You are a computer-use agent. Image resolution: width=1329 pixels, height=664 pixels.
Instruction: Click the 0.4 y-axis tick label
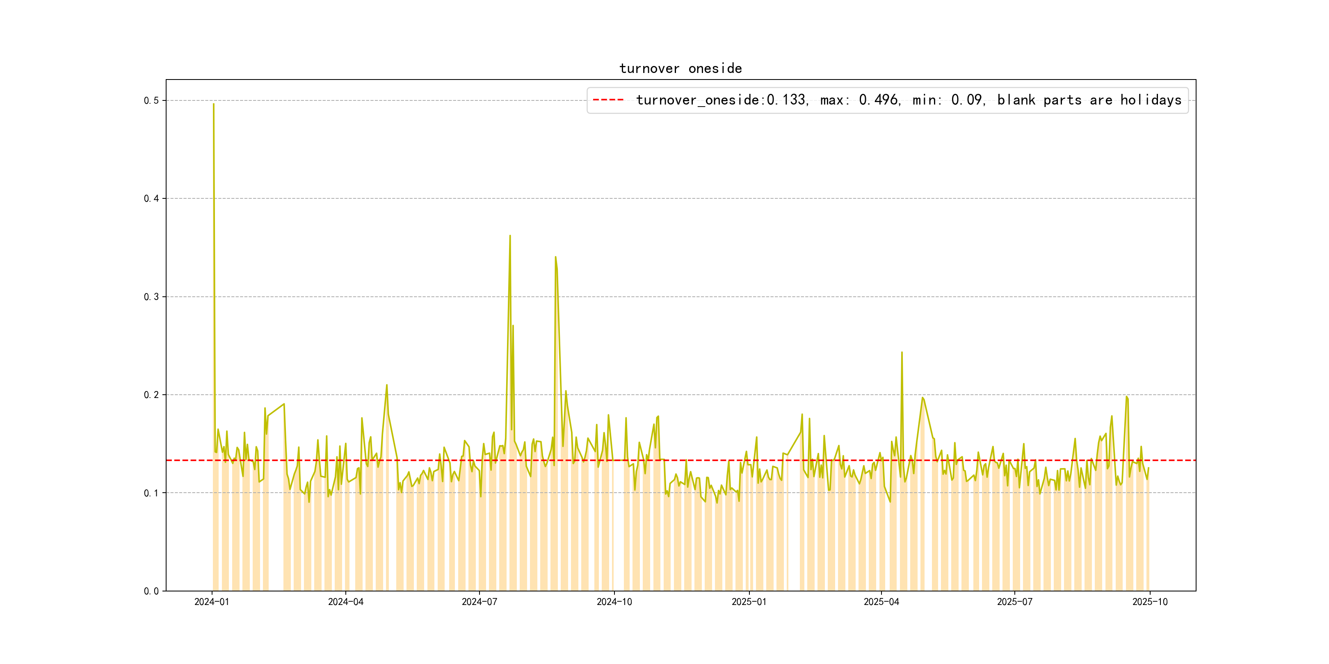[151, 198]
